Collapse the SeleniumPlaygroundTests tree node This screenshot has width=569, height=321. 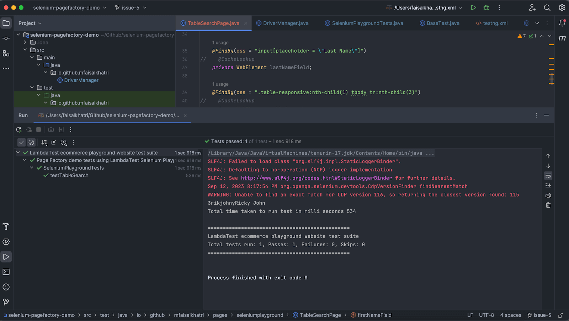pyautogui.click(x=32, y=168)
